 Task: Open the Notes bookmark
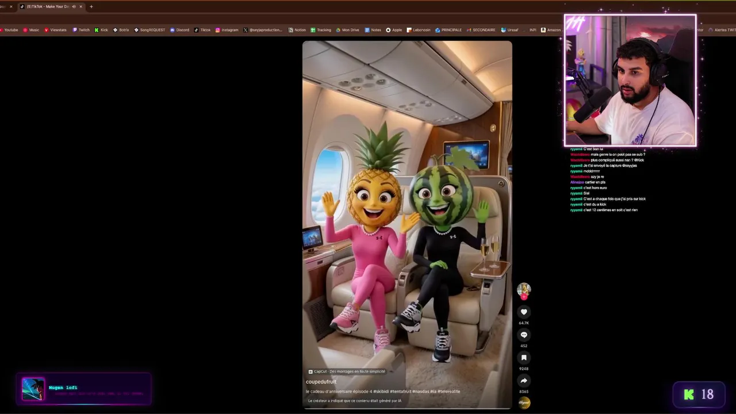(373, 30)
